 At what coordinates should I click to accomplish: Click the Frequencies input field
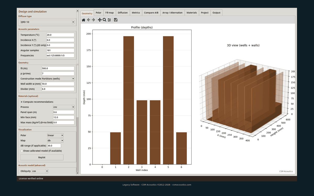click(60, 55)
